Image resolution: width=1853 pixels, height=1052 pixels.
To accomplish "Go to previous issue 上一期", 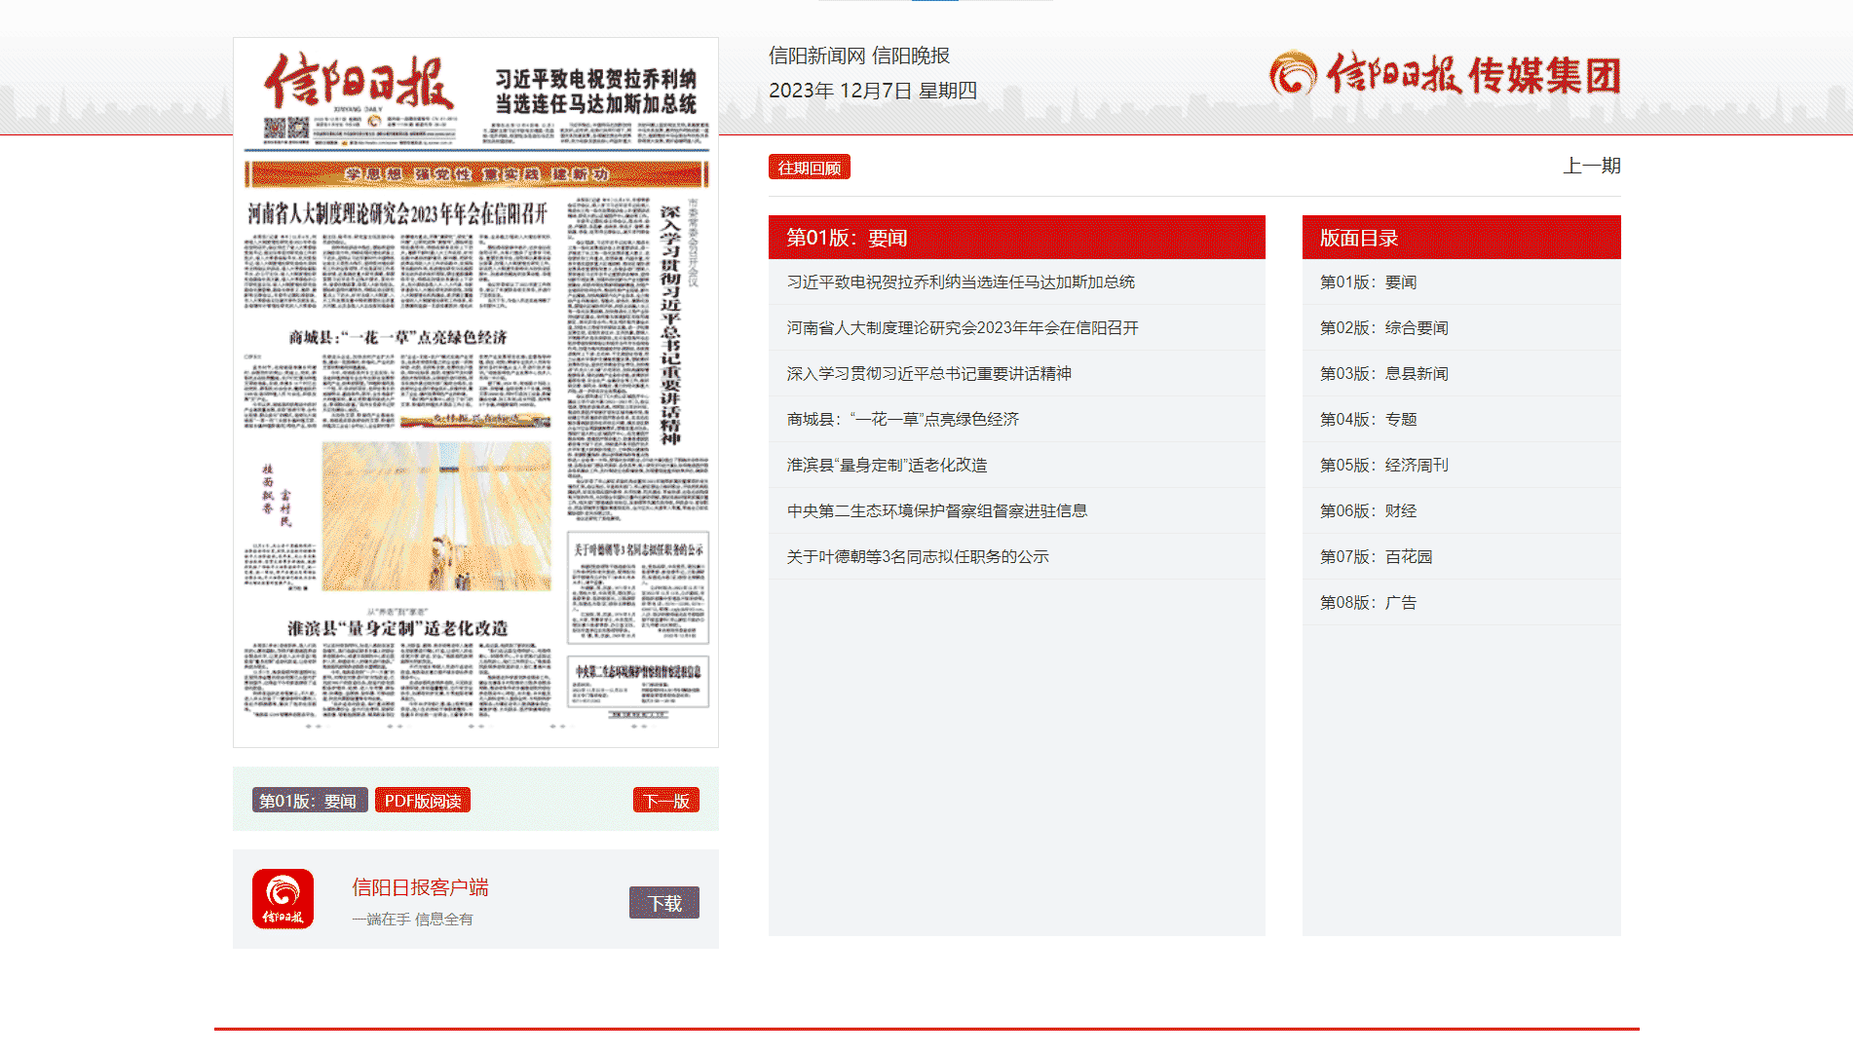I will tap(1592, 166).
